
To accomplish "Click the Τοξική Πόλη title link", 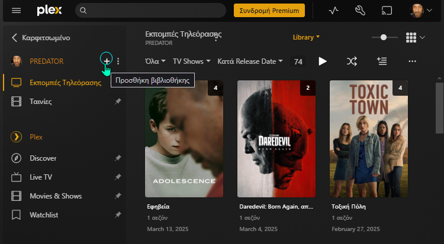I will pyautogui.click(x=349, y=207).
